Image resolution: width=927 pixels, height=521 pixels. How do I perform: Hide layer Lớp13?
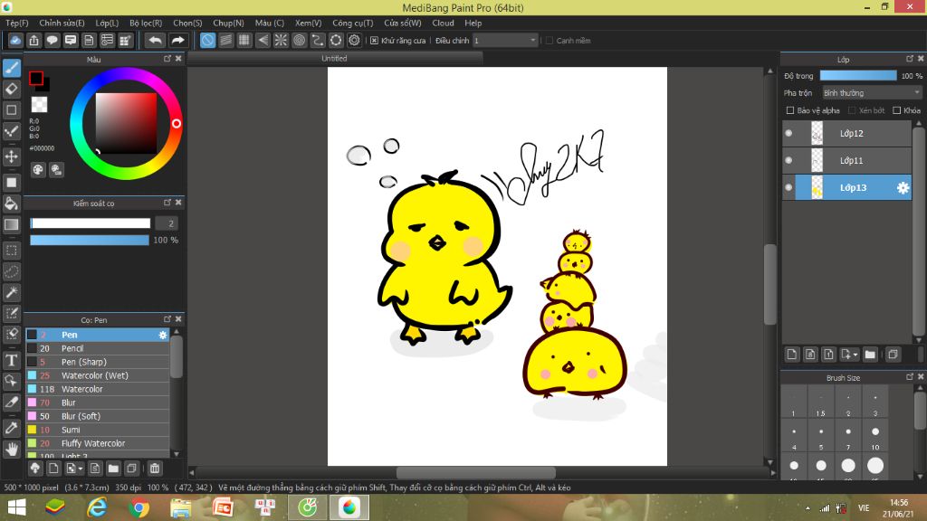pyautogui.click(x=788, y=188)
